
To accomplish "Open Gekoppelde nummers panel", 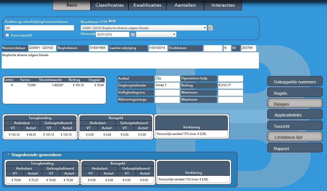I will [295, 81].
